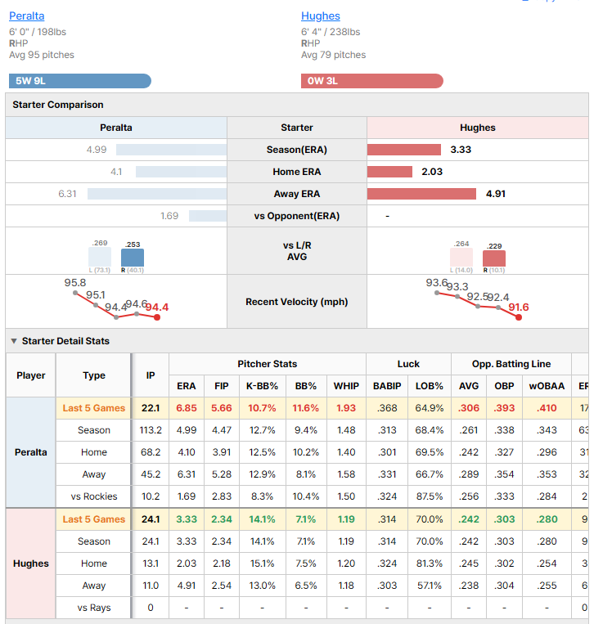Click the Pitcher Stats group header
The image size is (594, 624).
(x=268, y=364)
